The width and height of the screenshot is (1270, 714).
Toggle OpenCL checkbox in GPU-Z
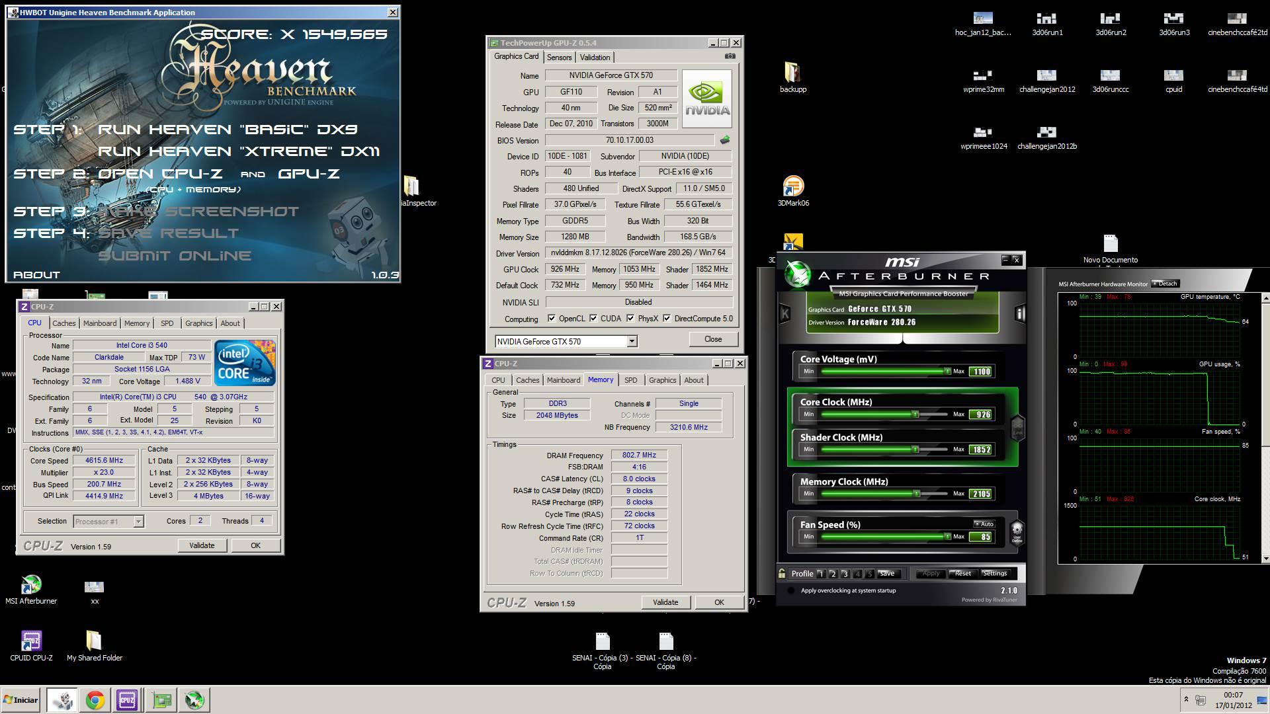tap(552, 318)
